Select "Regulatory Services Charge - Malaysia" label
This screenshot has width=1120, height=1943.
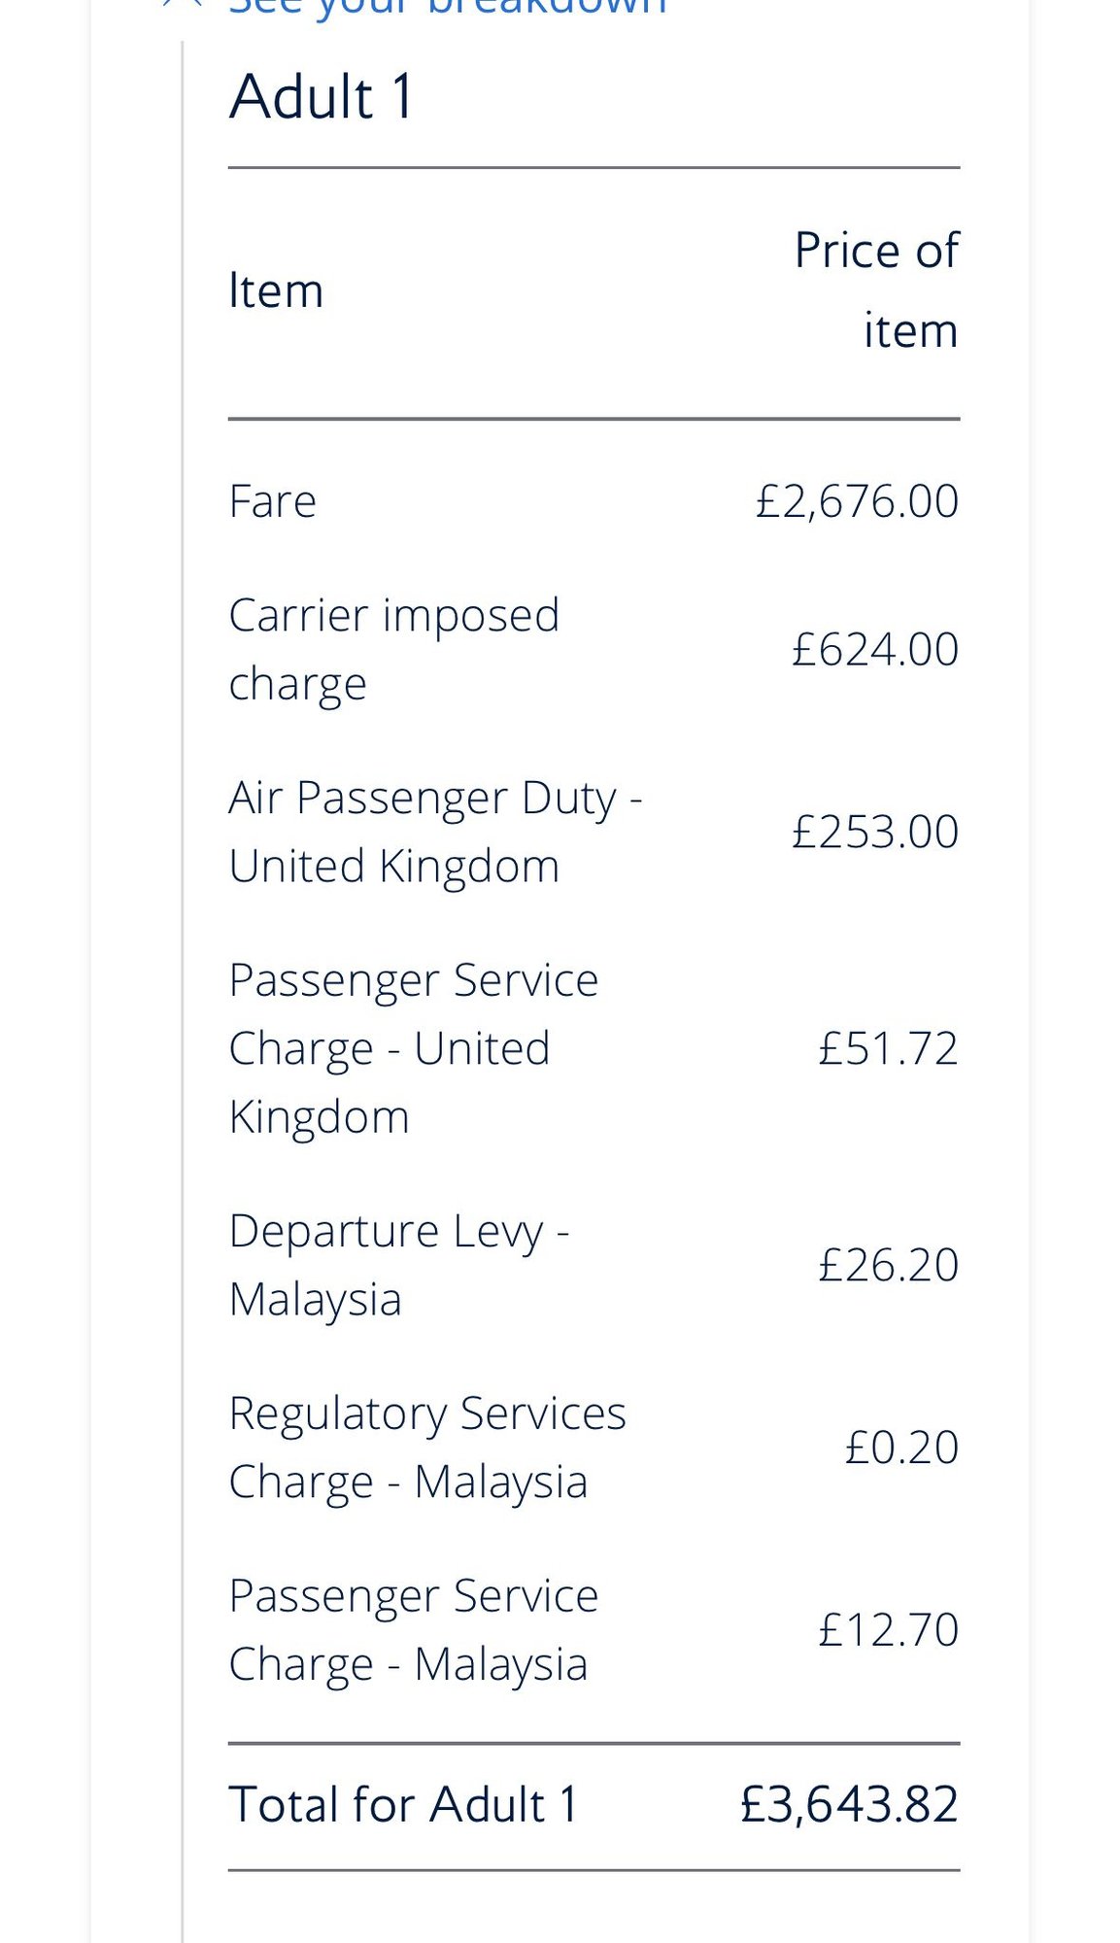(426, 1448)
